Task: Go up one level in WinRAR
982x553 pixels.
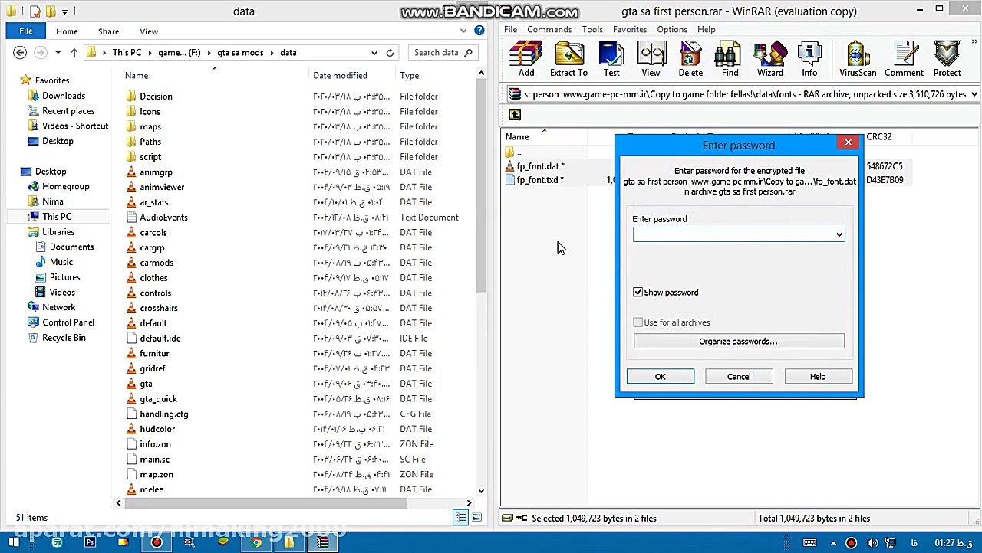Action: tap(515, 115)
